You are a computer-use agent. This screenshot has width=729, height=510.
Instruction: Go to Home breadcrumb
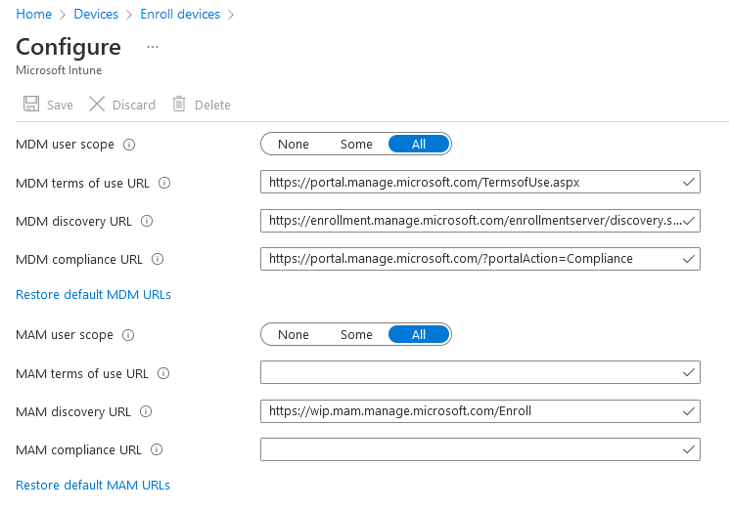tap(34, 15)
